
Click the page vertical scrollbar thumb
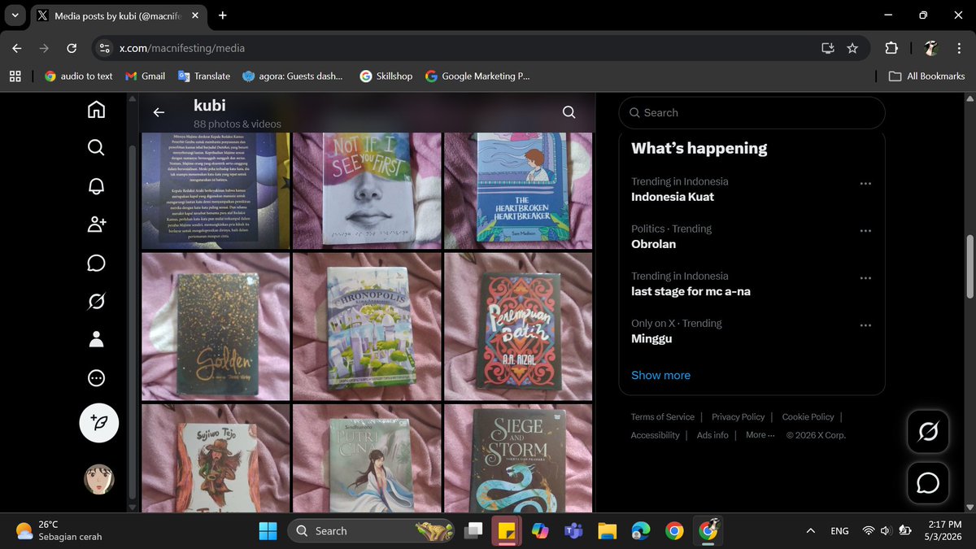(969, 268)
